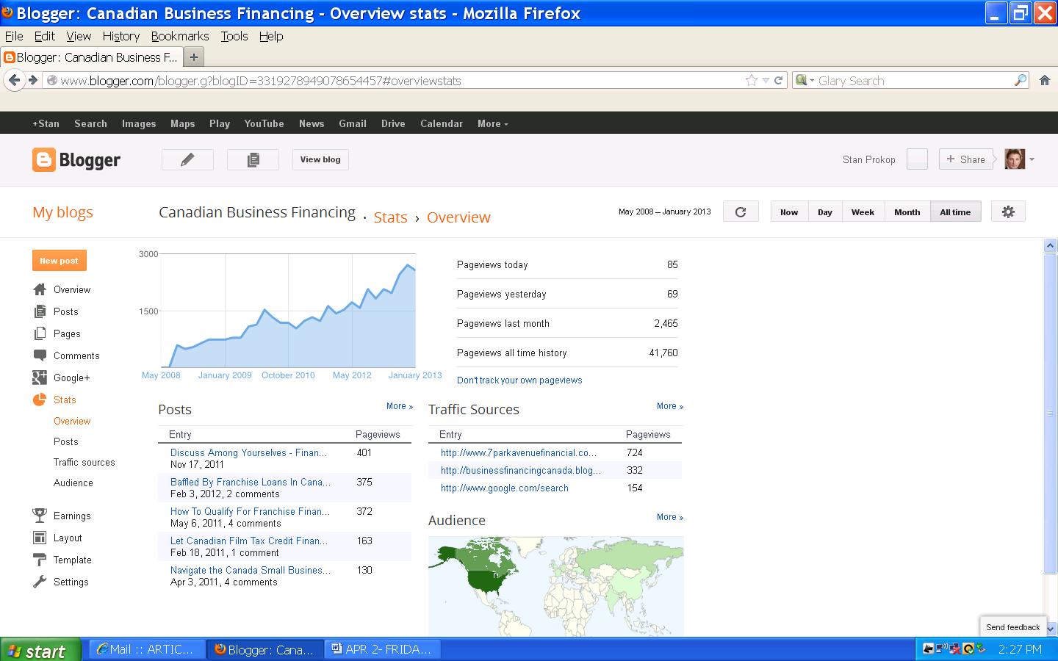
Task: Click the Template paint roller icon
Action: (x=40, y=560)
